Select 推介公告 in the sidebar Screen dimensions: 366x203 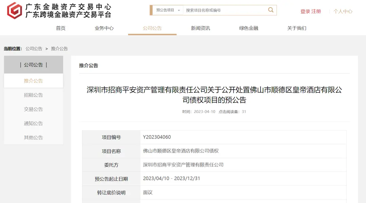point(33,81)
